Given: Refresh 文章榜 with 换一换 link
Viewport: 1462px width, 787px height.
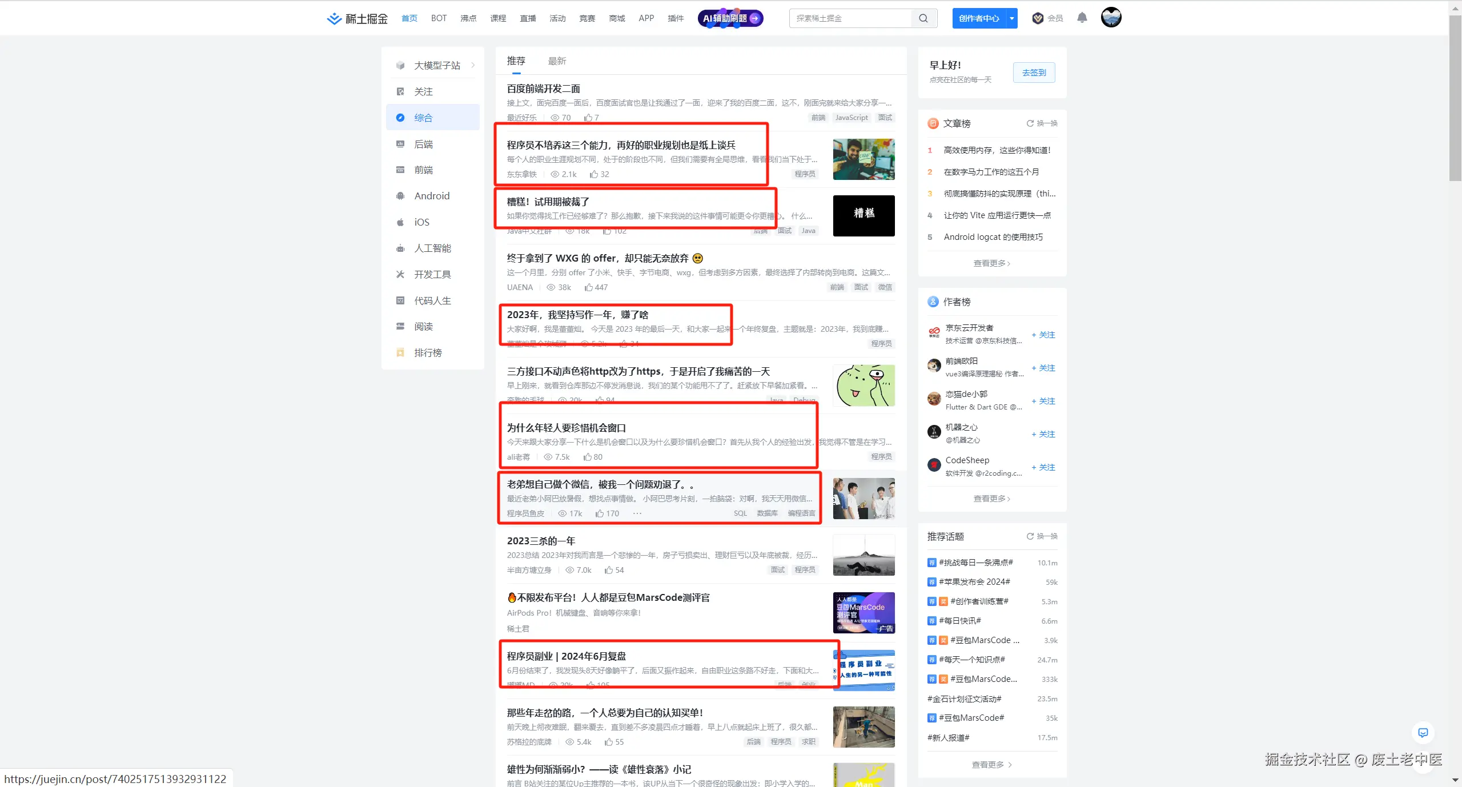Looking at the screenshot, I should point(1042,123).
